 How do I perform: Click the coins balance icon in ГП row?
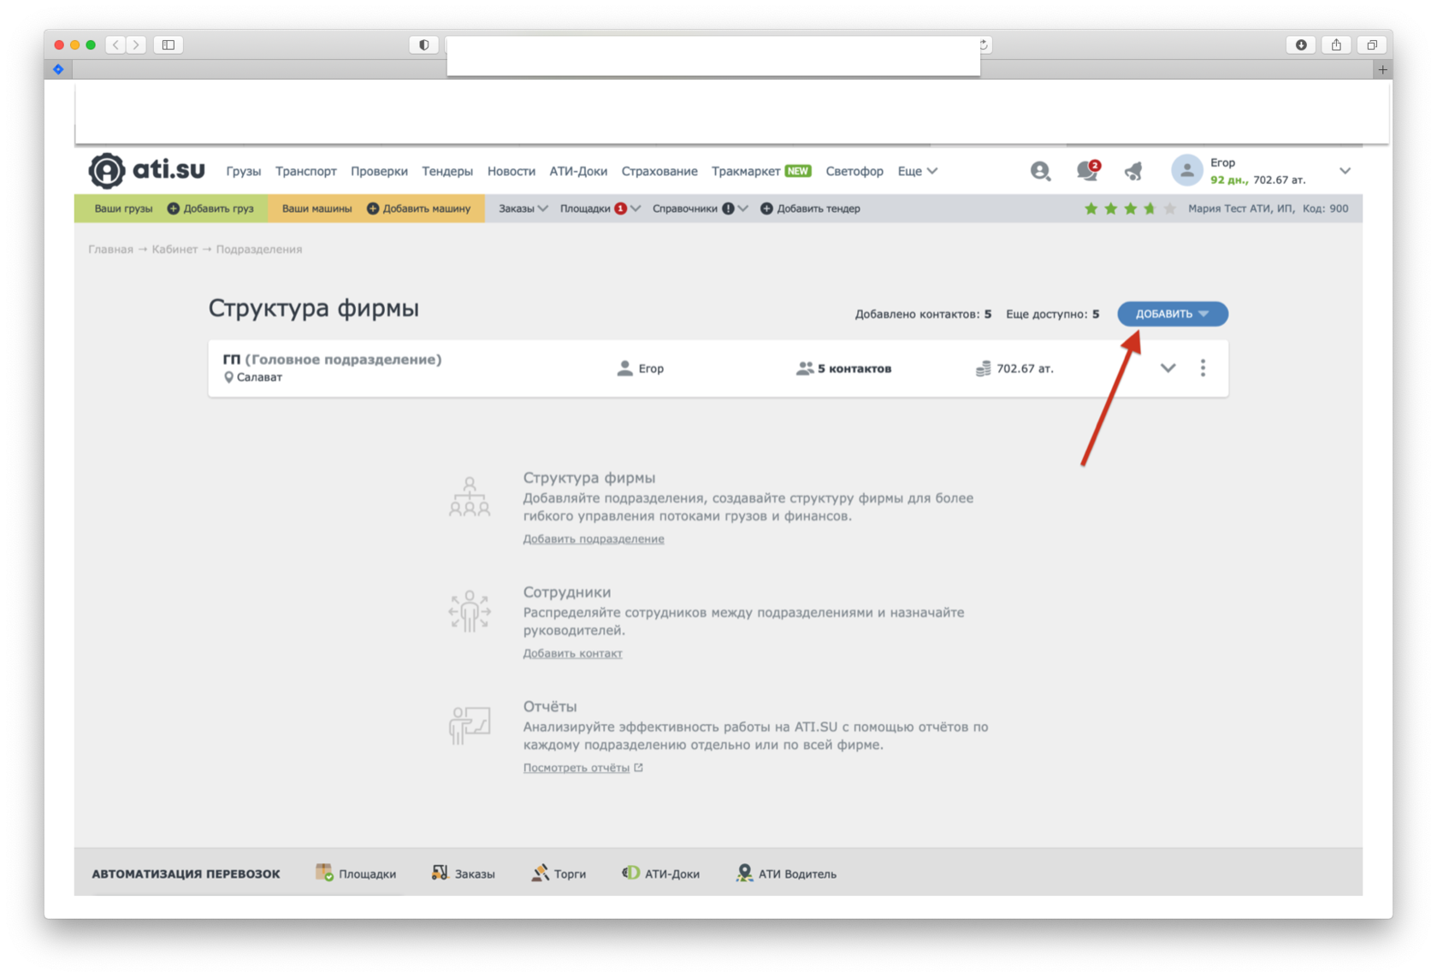tap(983, 368)
